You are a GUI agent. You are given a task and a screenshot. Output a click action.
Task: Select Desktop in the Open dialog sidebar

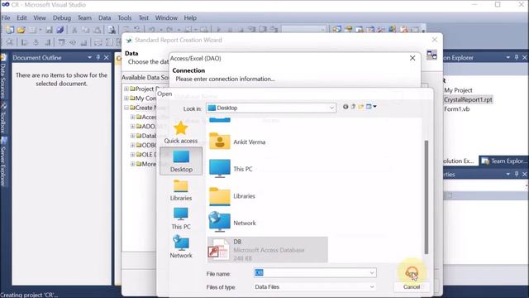[181, 161]
